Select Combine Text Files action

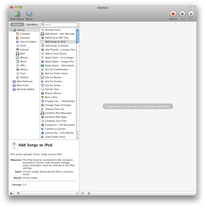[58, 121]
